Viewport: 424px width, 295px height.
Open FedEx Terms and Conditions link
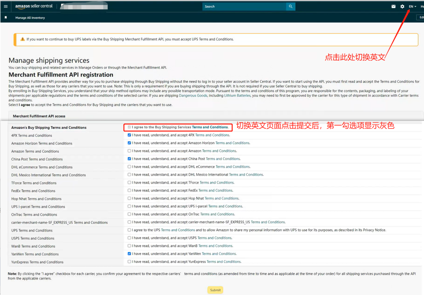click(215, 190)
